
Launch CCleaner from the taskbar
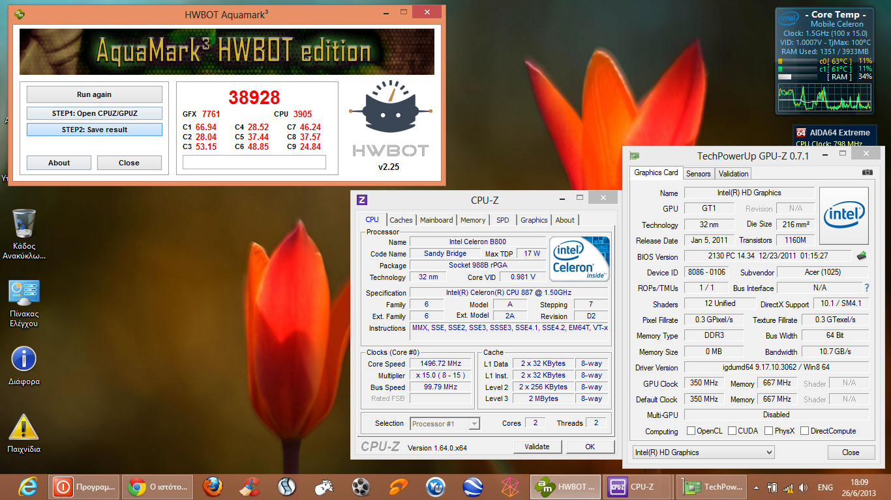point(249,486)
